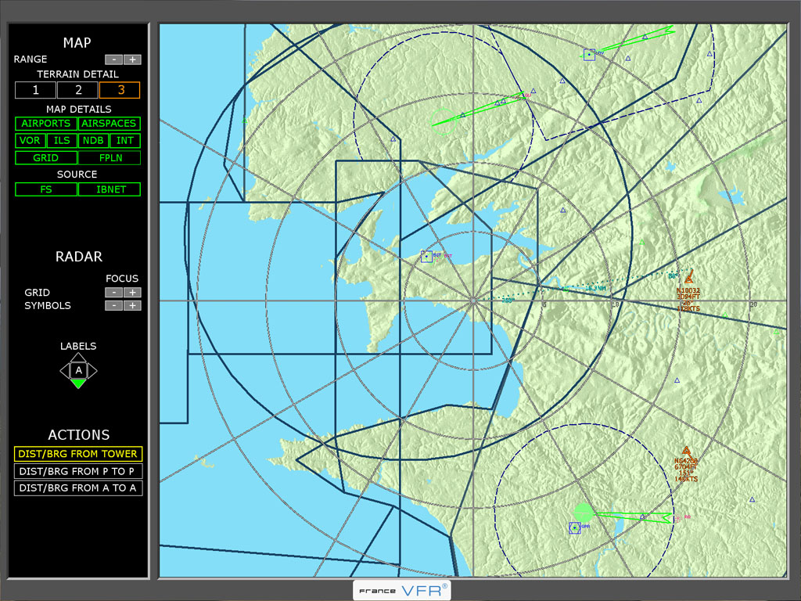This screenshot has width=801, height=601.
Task: Click the blue airport symbol near Quimper
Action: 575,528
